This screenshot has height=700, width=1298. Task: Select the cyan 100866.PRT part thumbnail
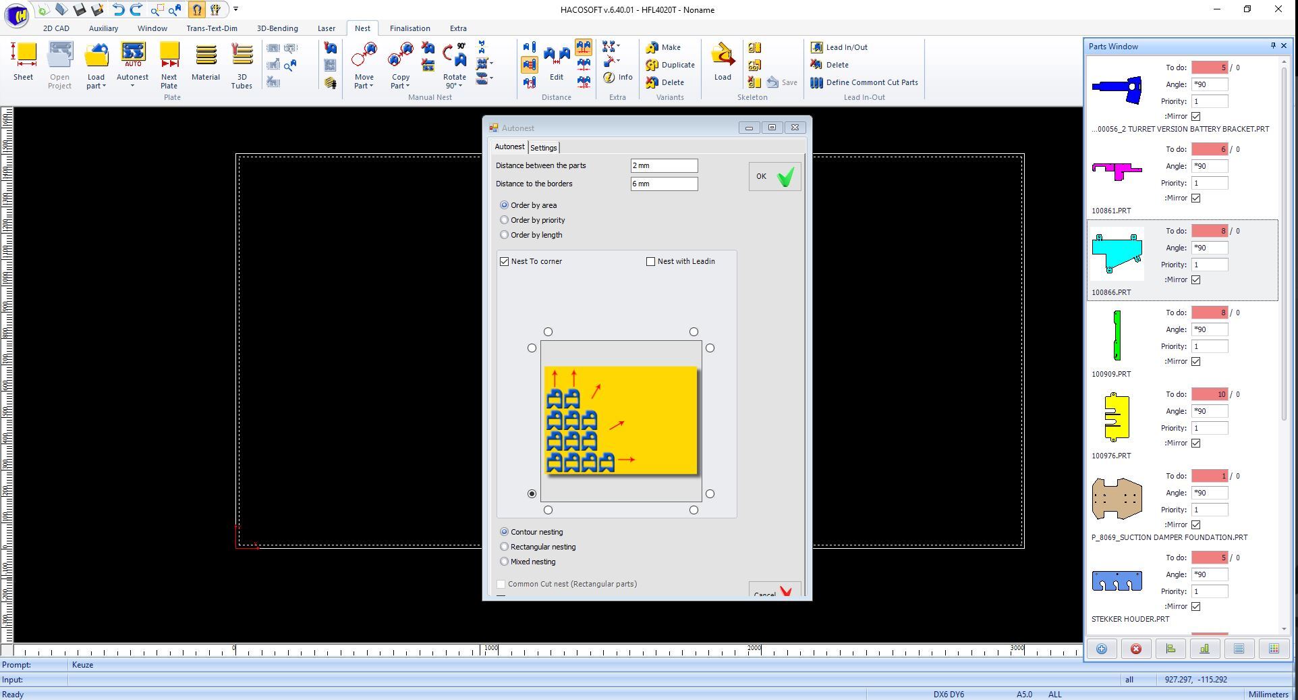coord(1117,253)
